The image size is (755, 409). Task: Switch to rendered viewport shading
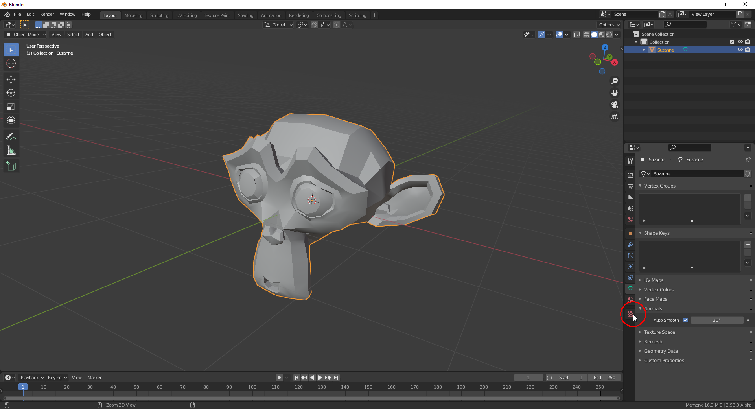[x=609, y=35]
